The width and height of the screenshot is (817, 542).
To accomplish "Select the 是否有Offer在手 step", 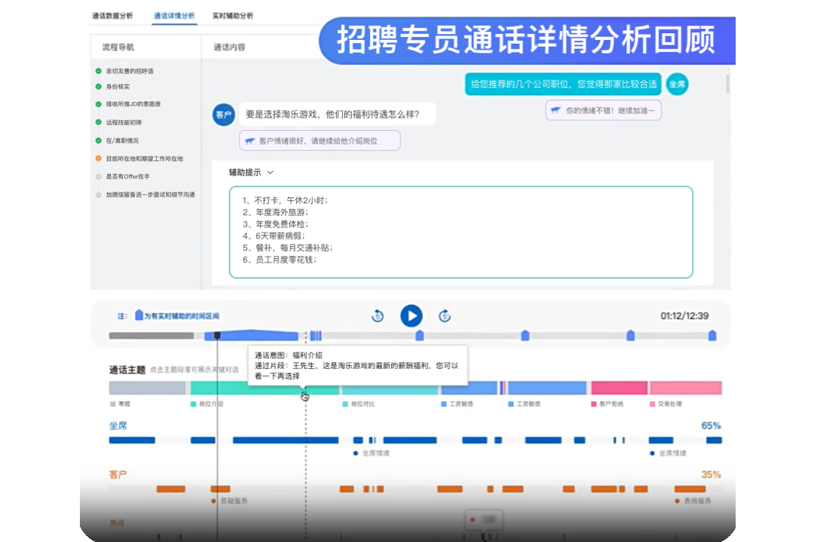I will pos(127,176).
